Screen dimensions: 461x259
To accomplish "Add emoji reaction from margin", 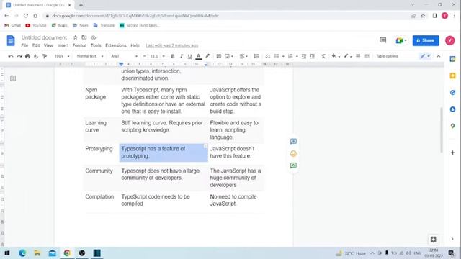I will tap(293, 153).
